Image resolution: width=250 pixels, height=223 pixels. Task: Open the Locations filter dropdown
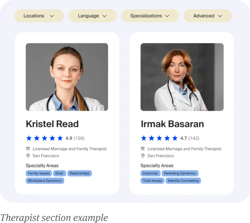coord(39,16)
